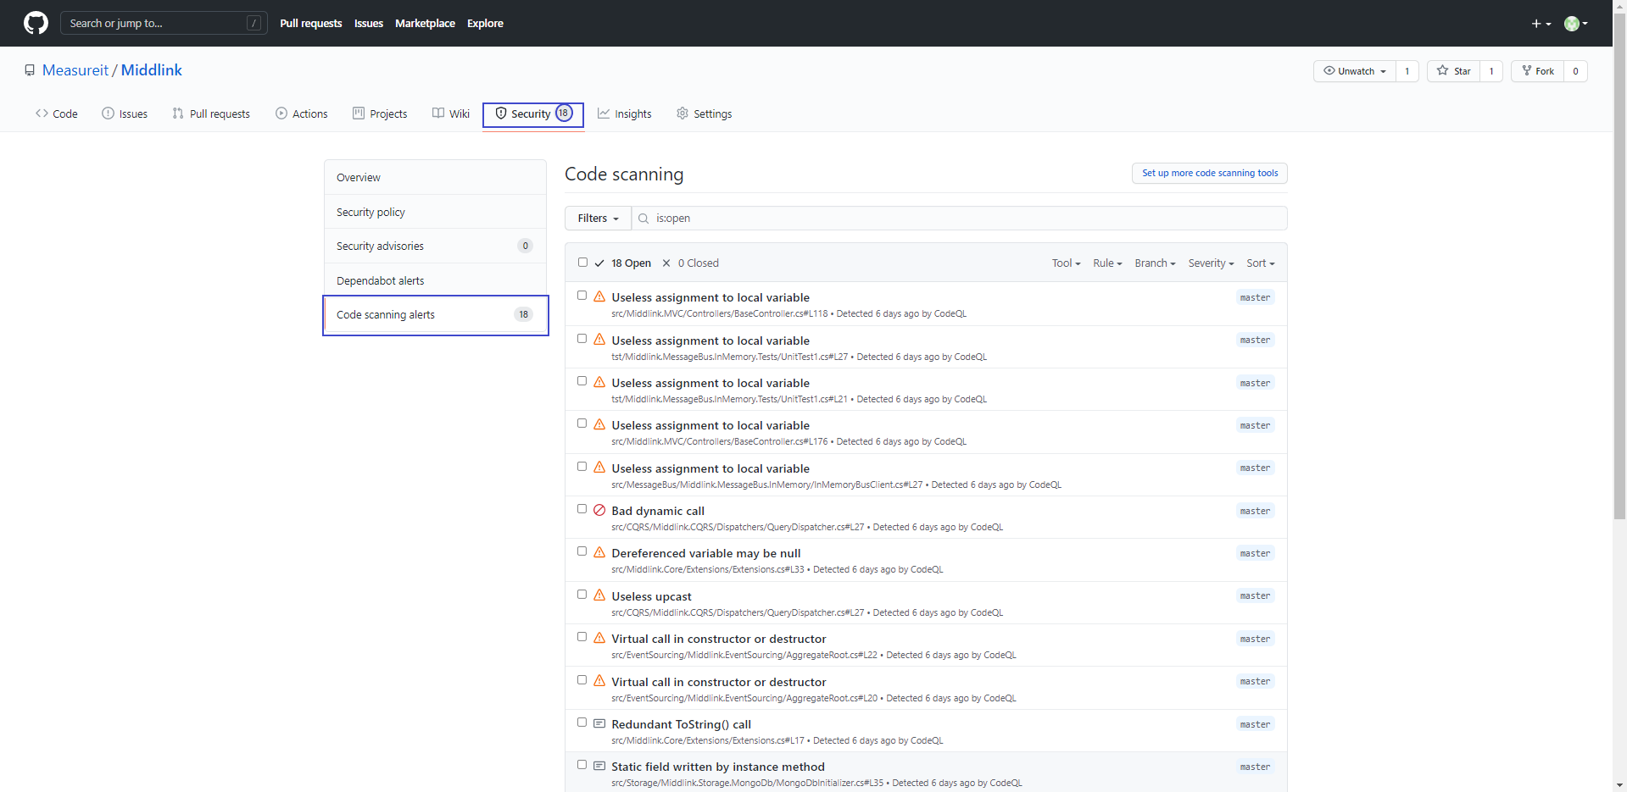Open Marketplace in top navigation
Screen dimensions: 1627x792
pos(425,23)
